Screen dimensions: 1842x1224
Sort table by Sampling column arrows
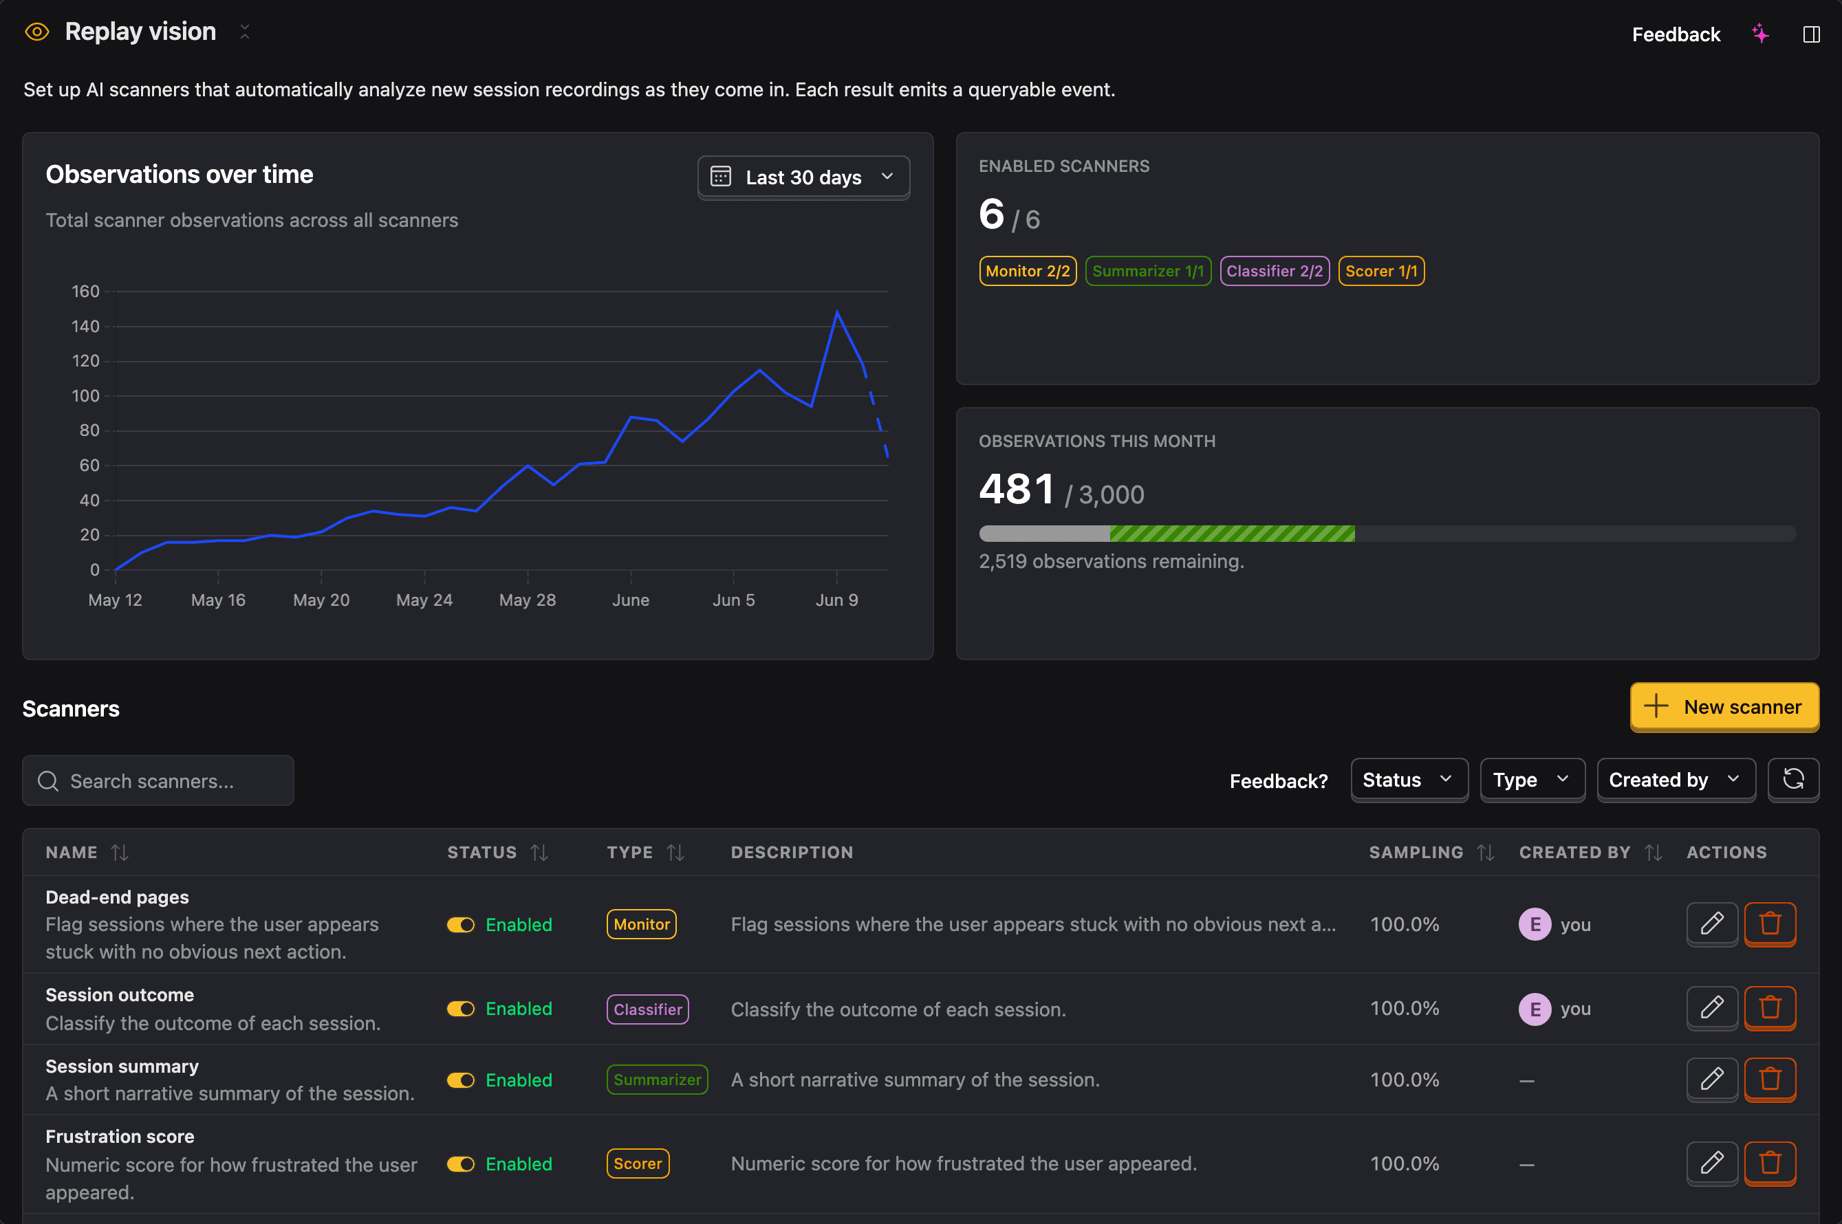pos(1486,853)
